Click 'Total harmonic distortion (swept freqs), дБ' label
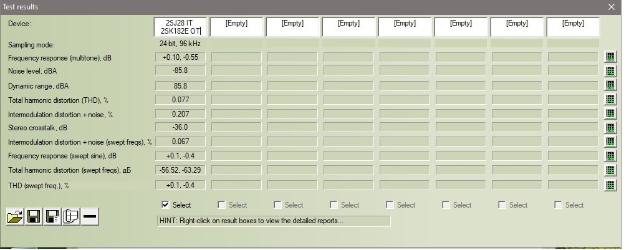The height and width of the screenshot is (250, 629). [69, 171]
